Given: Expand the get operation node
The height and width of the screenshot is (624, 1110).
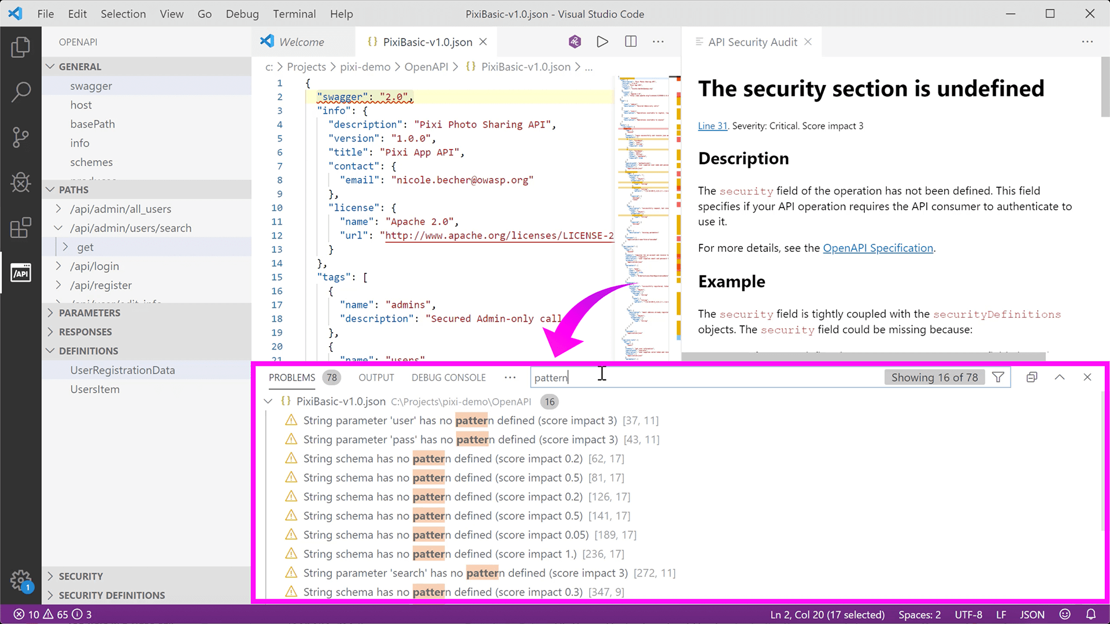Looking at the screenshot, I should (x=65, y=247).
